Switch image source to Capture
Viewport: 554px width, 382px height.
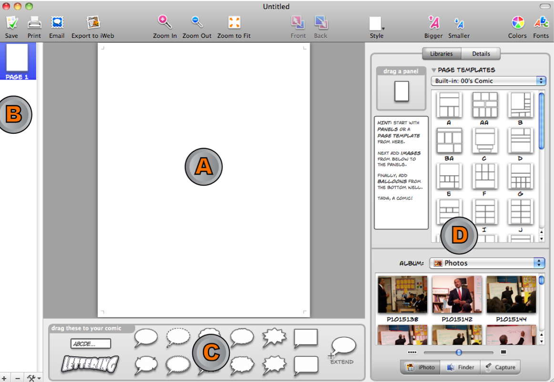tap(500, 367)
